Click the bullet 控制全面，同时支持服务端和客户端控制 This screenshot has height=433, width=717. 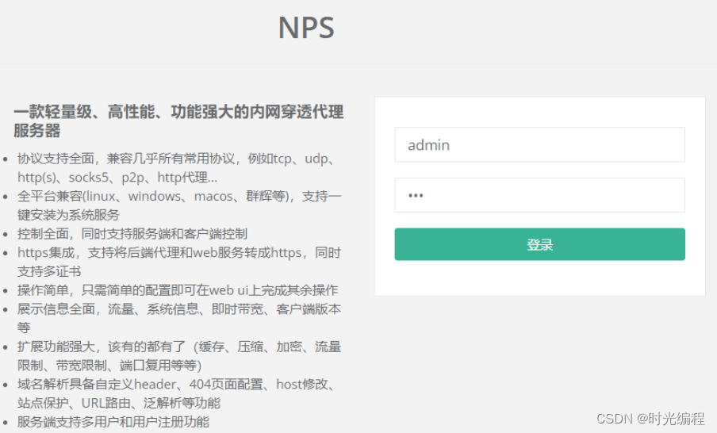(132, 234)
